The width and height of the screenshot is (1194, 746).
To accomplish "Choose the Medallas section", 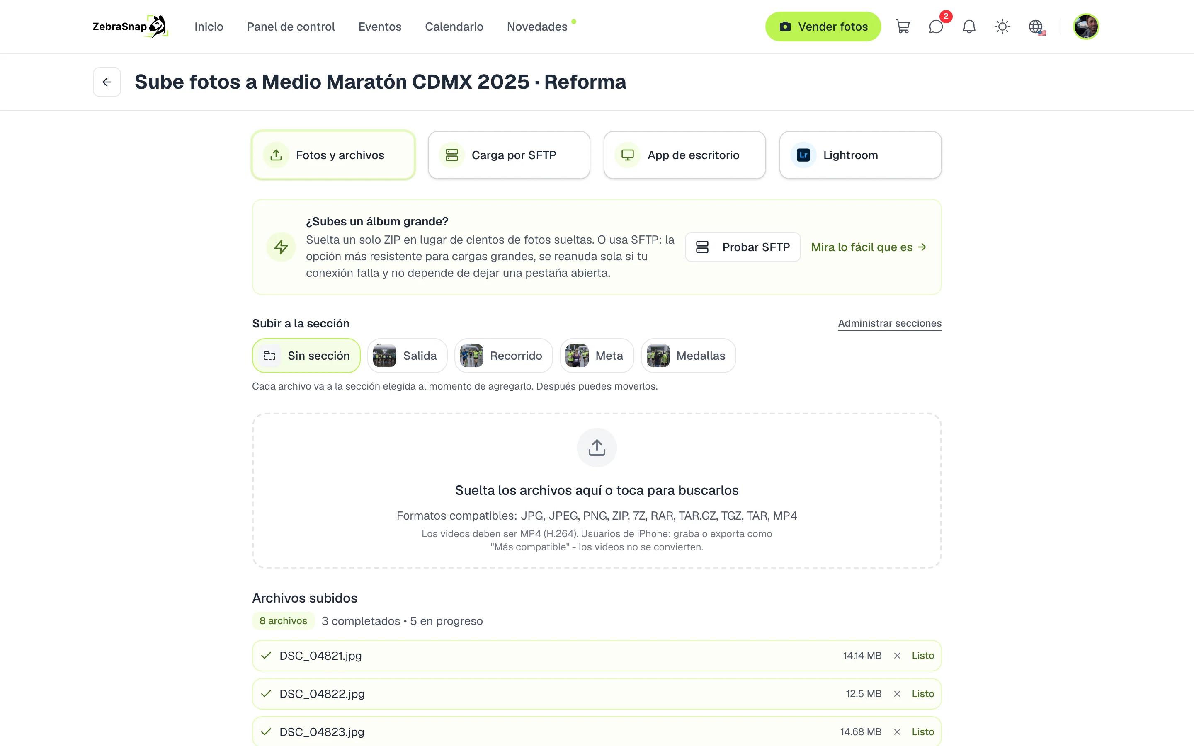I will (x=688, y=356).
